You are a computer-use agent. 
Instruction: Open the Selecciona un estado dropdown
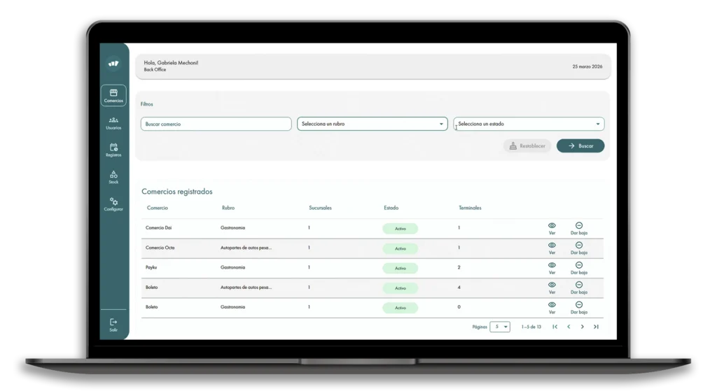click(x=529, y=124)
